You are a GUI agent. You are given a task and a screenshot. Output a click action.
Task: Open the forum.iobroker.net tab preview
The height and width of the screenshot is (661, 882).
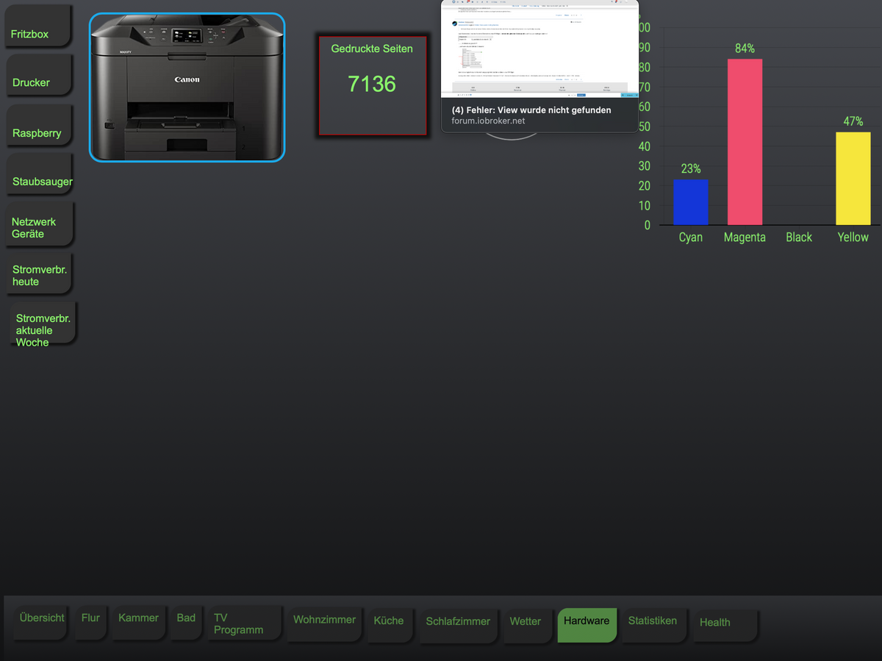(x=539, y=66)
